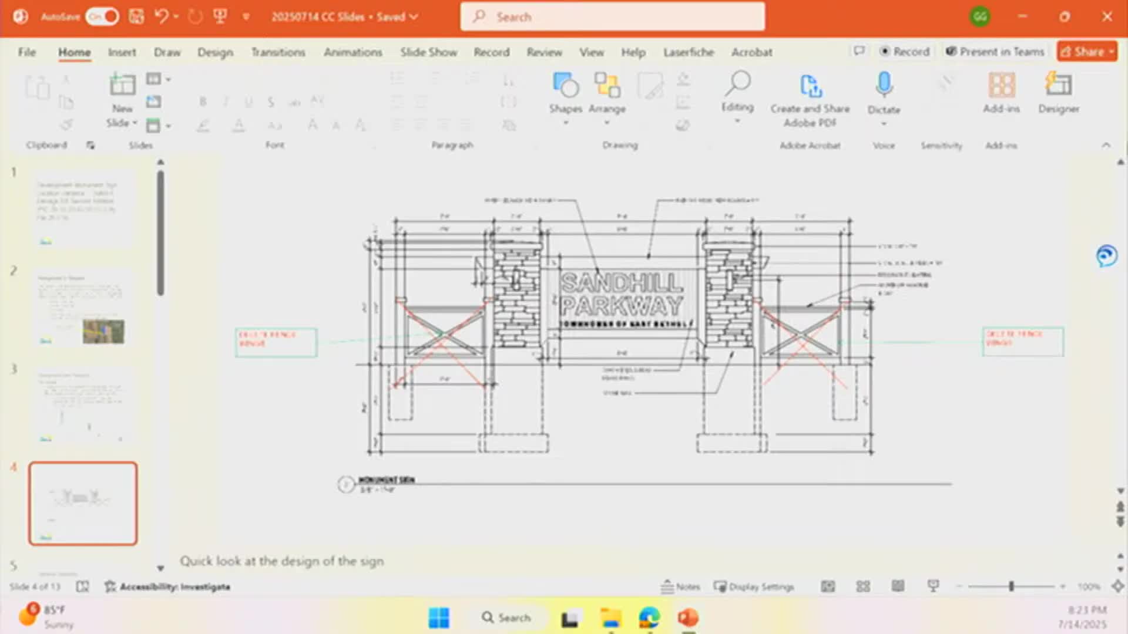The image size is (1128, 634).
Task: Open the Transitions tab
Action: tap(278, 52)
